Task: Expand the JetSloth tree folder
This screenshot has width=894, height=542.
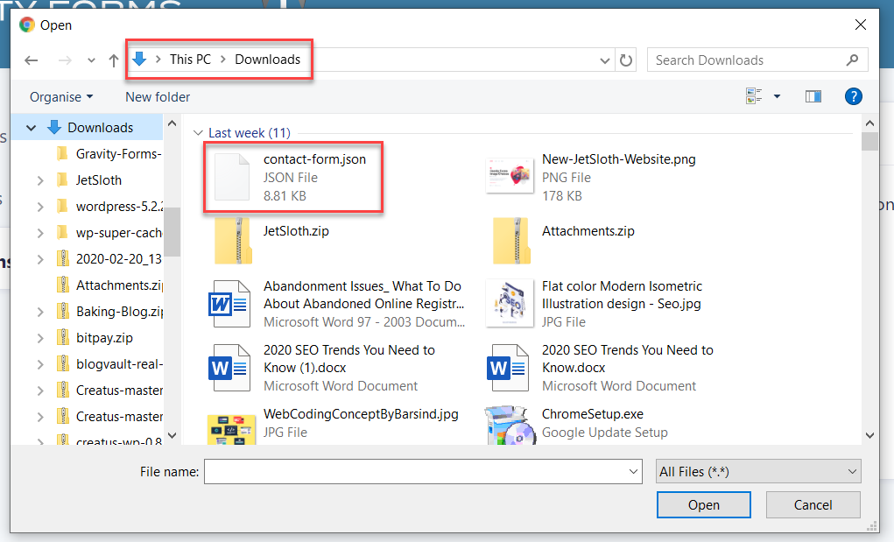Action: (x=40, y=180)
